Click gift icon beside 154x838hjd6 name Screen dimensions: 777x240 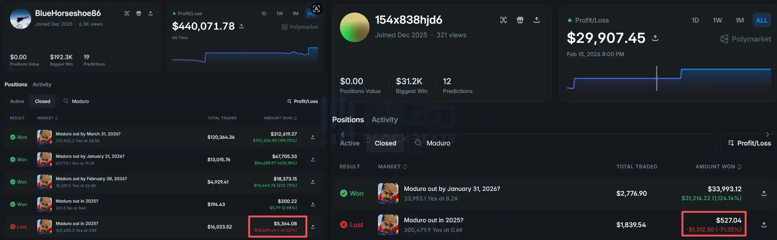pyautogui.click(x=520, y=20)
